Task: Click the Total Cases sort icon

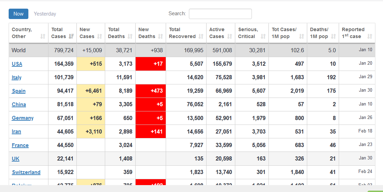Action: (71, 36)
